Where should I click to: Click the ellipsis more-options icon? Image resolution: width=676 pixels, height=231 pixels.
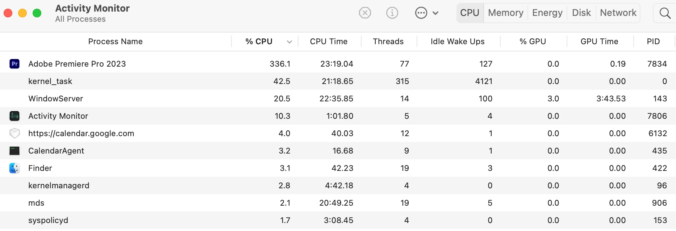[x=421, y=13]
